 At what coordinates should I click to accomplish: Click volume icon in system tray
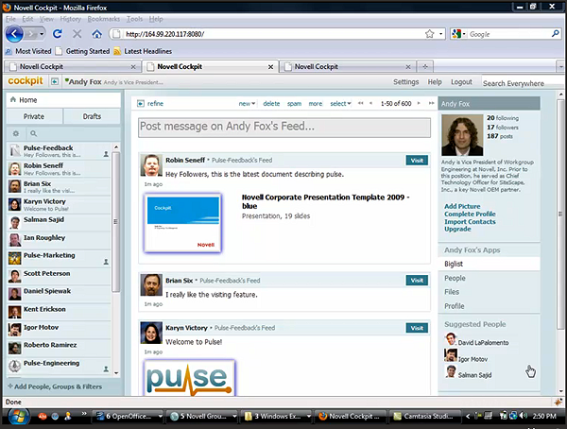click(524, 416)
